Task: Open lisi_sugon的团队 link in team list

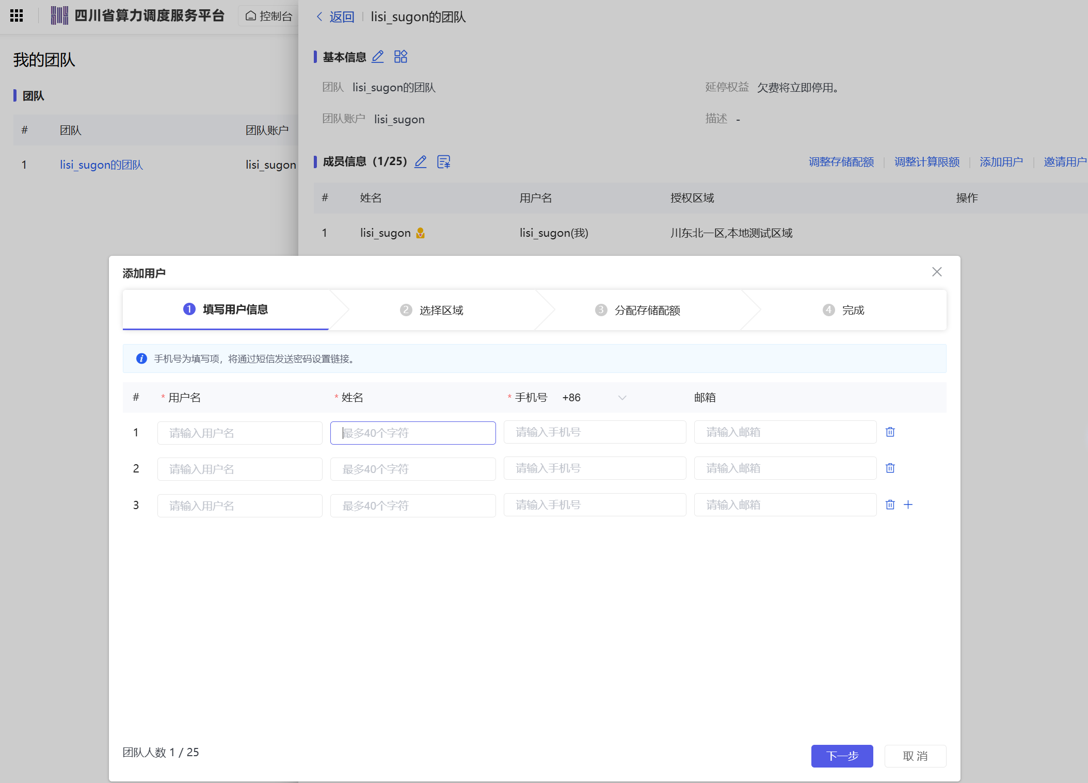Action: coord(101,165)
